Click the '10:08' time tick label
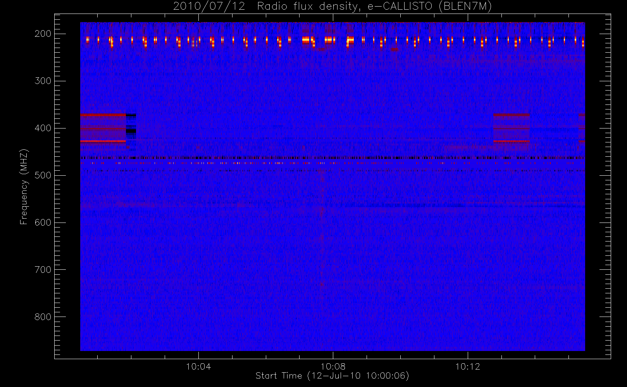 coord(333,366)
